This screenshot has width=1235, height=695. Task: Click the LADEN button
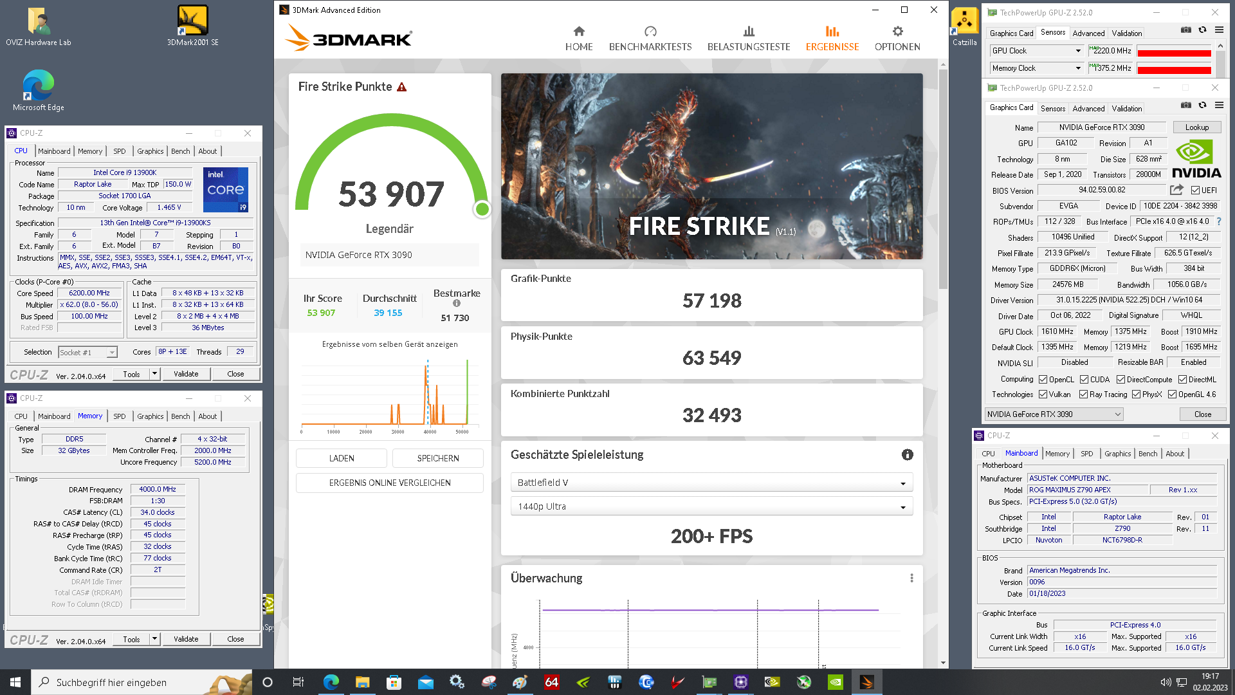pos(342,458)
